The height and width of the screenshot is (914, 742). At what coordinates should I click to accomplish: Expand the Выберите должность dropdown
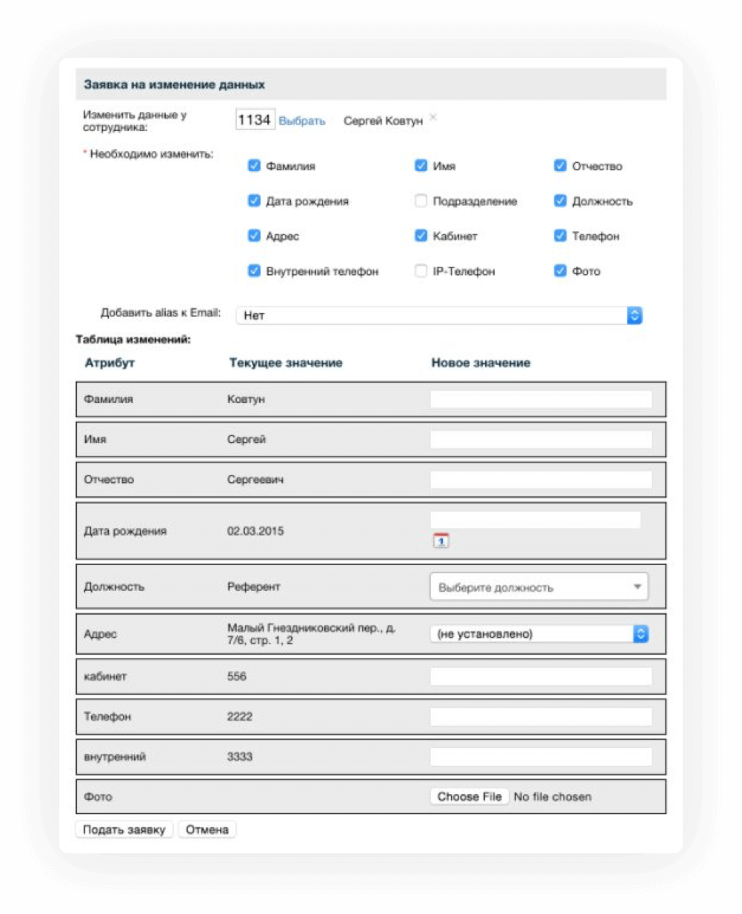[538, 587]
